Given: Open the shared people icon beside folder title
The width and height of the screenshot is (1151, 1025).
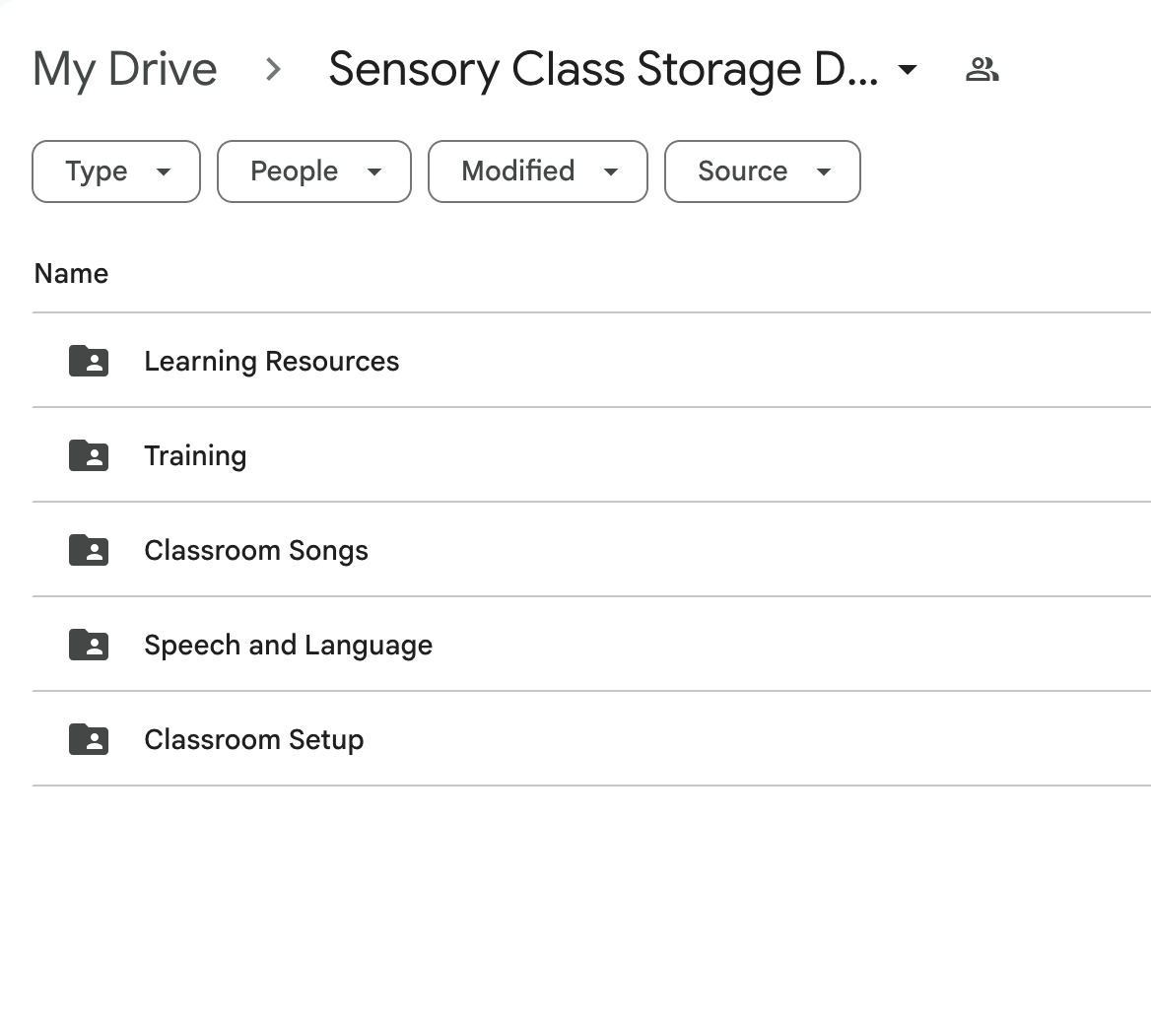Looking at the screenshot, I should (x=982, y=70).
